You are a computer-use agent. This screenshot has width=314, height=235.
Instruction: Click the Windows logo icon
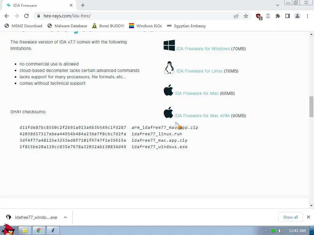(x=169, y=45)
